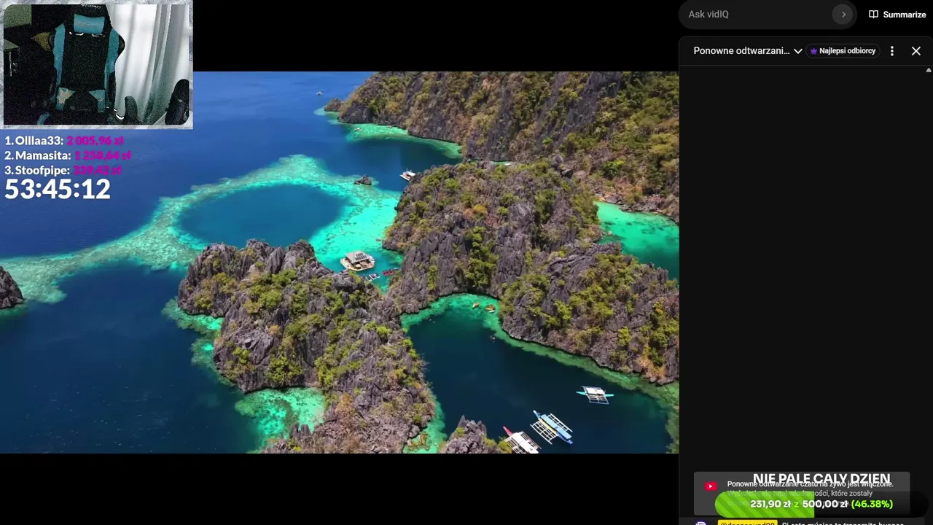Click the Ask vidIQ input field
Screen dimensions: 933x525
click(x=758, y=15)
